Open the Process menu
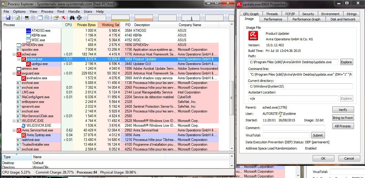 pyautogui.click(x=47, y=12)
